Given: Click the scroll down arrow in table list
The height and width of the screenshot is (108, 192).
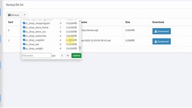Looking at the screenshot, I should (x=80, y=51).
